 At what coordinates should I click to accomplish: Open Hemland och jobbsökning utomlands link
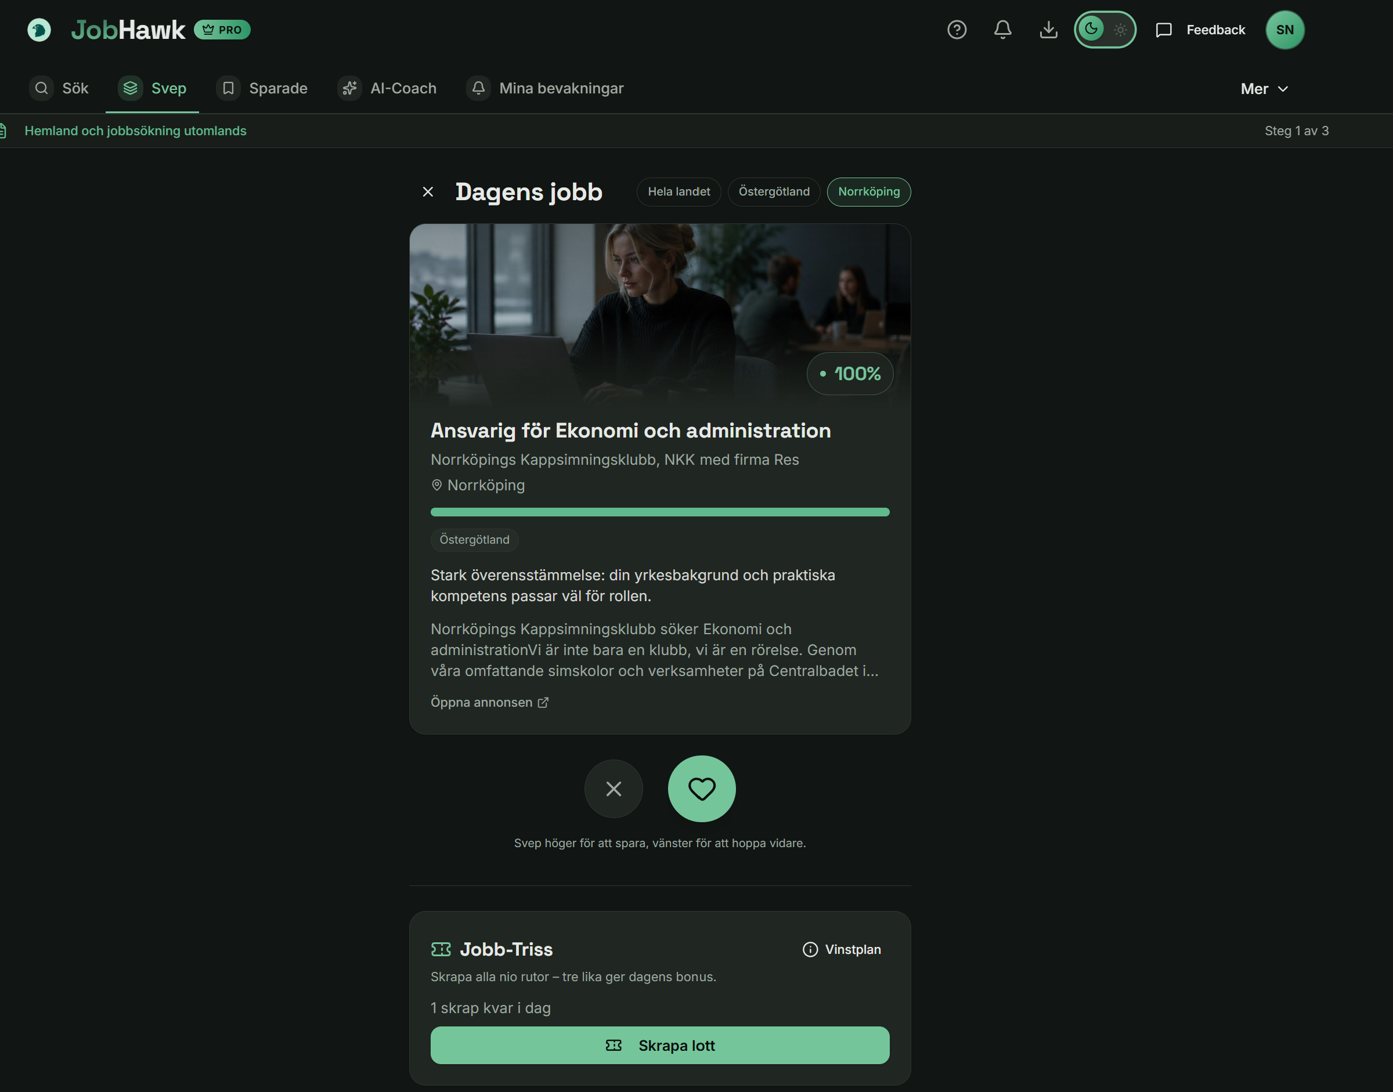pos(136,131)
